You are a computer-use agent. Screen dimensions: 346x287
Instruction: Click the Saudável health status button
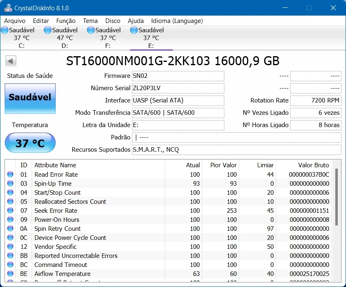click(x=30, y=98)
